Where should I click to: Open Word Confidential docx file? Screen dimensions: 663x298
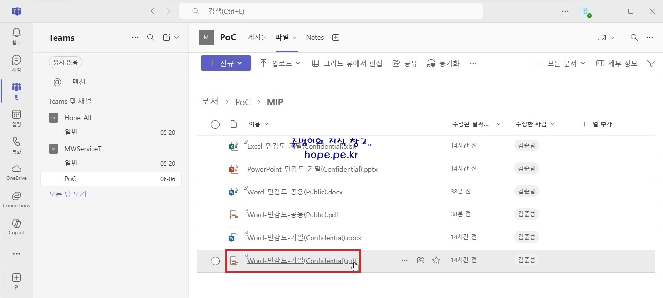pos(304,238)
